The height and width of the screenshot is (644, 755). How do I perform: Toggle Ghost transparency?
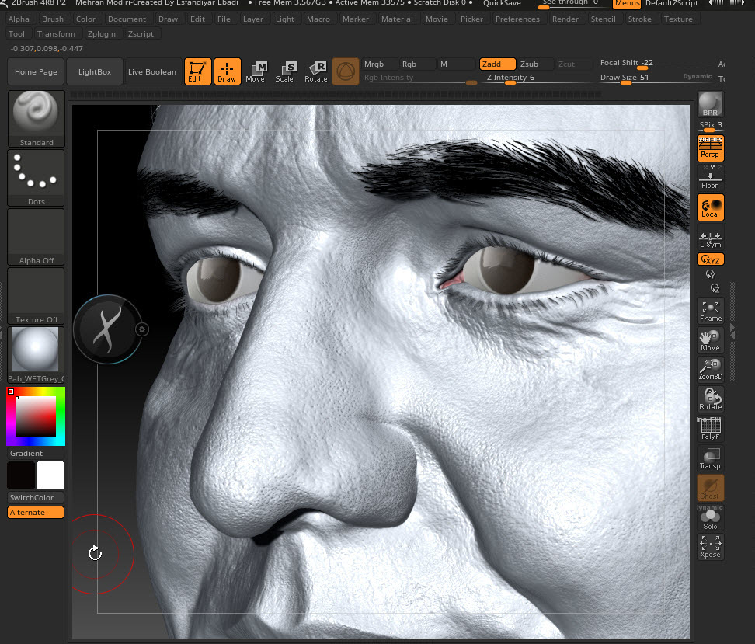pyautogui.click(x=710, y=488)
